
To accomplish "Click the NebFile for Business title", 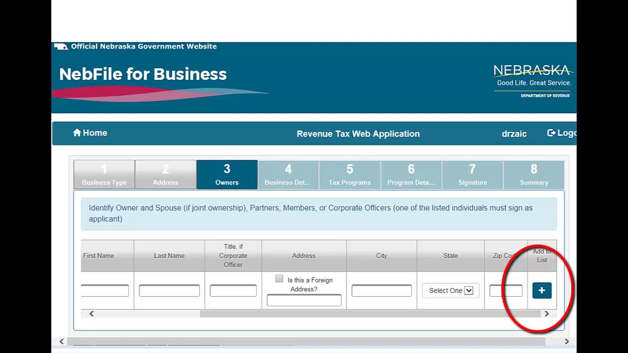I will click(x=143, y=74).
